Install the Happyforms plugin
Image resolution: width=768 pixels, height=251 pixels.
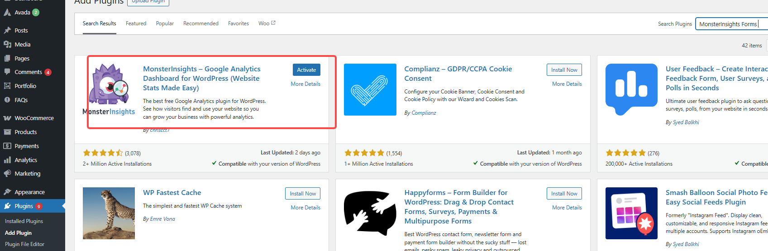point(564,194)
